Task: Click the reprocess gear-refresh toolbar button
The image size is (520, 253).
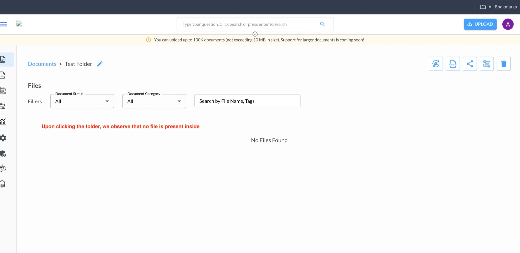Action: (436, 64)
